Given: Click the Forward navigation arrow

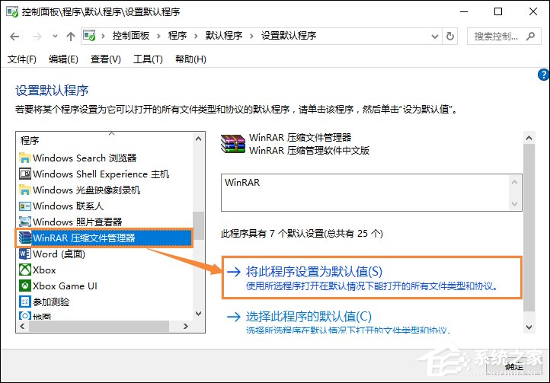Looking at the screenshot, I should pyautogui.click(x=37, y=36).
